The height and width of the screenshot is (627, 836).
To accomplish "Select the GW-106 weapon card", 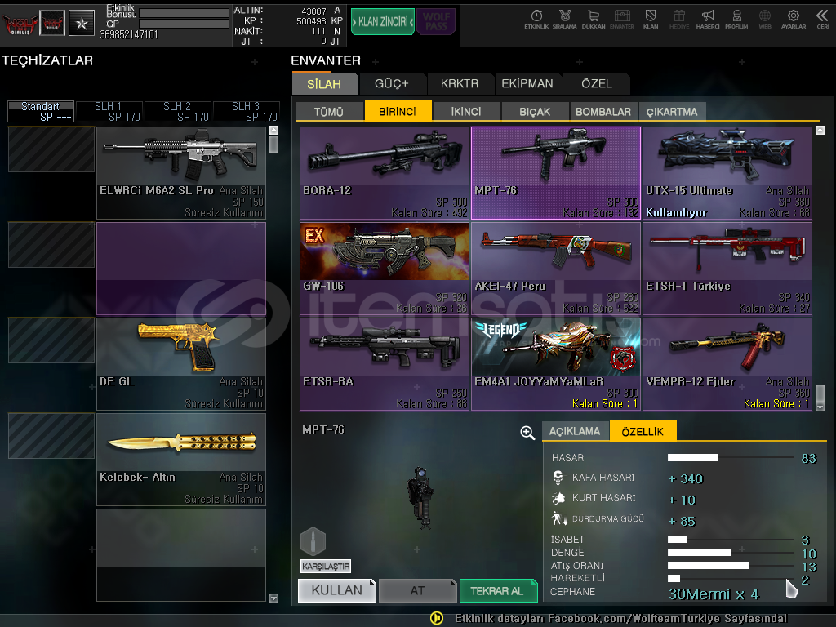I will pos(385,269).
